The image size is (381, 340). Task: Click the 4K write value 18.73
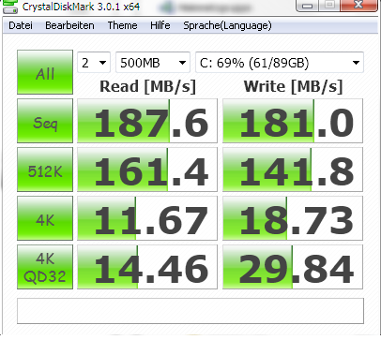coord(293,218)
